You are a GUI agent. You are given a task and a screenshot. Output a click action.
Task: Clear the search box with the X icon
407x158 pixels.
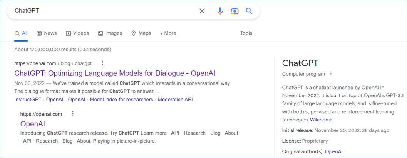point(202,11)
